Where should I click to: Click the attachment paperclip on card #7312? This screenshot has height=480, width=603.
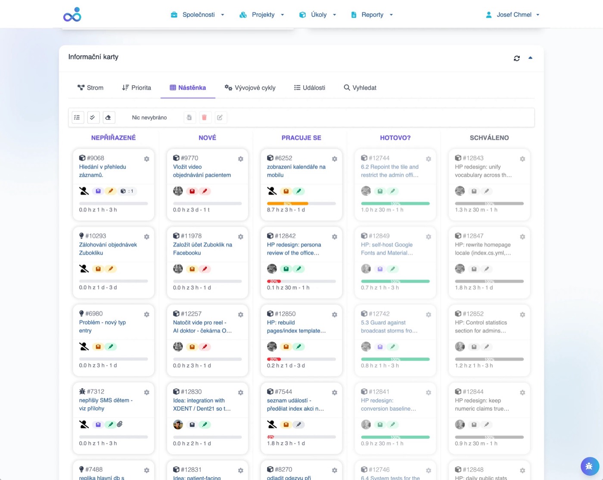click(x=120, y=424)
